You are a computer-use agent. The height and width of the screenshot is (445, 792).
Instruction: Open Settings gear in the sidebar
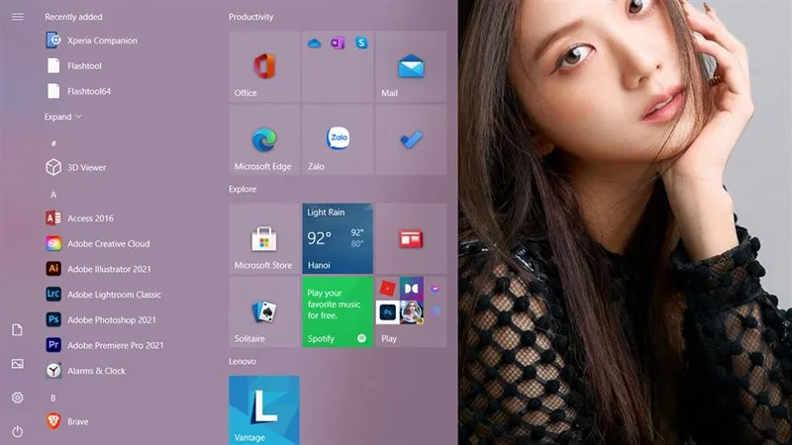point(17,398)
